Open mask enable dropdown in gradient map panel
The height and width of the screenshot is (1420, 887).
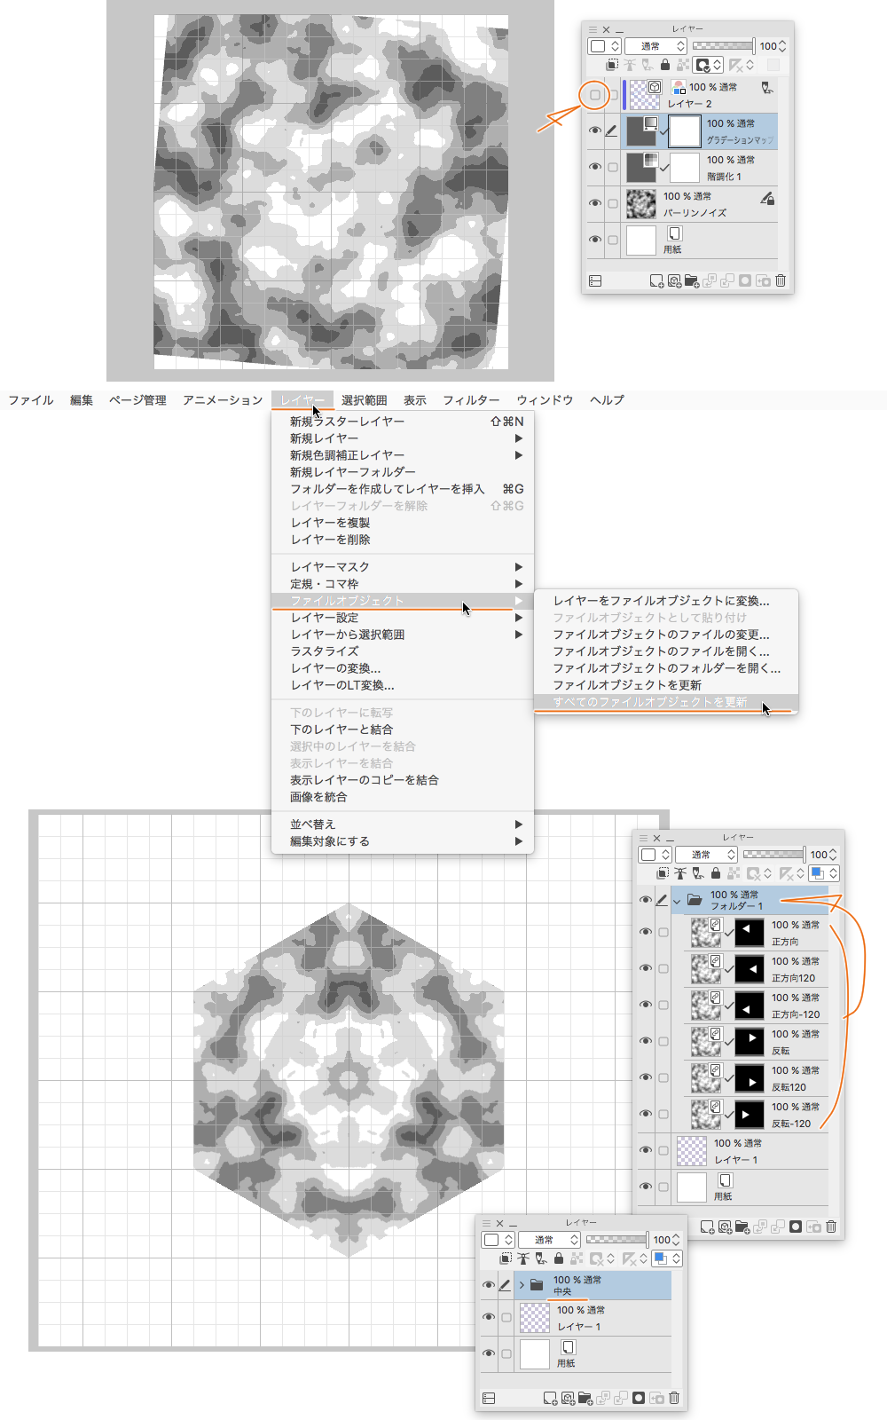(708, 65)
